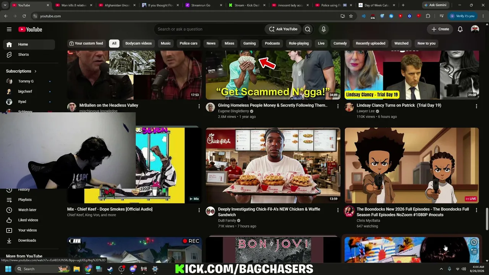The width and height of the screenshot is (489, 275).
Task: Open Steam from the taskbar
Action: pyautogui.click(x=110, y=269)
